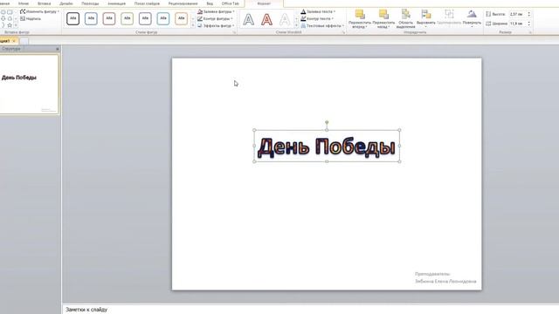Viewport: 559px width, 314px height.
Task: Pick the star shape in shapes gallery
Action: click(x=10, y=25)
